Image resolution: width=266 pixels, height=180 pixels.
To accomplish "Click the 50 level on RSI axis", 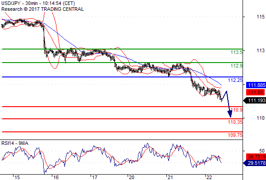I will point(262,151).
